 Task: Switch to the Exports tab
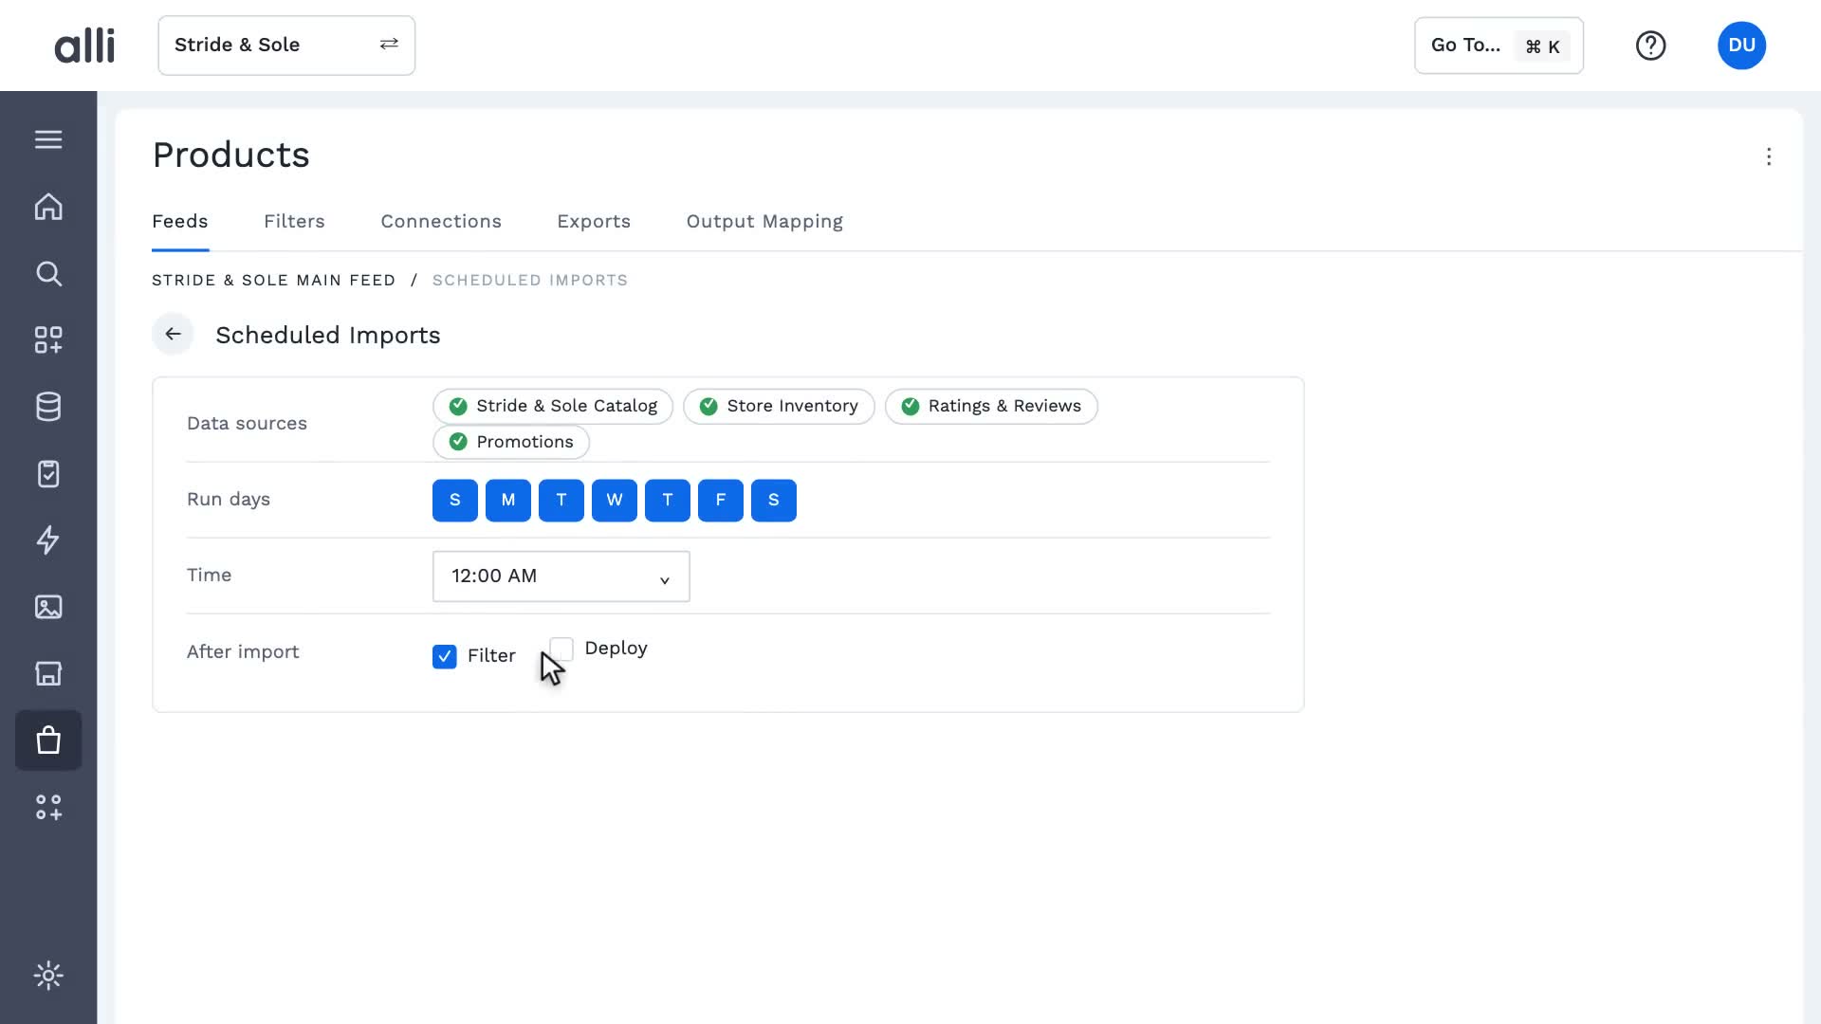(594, 222)
